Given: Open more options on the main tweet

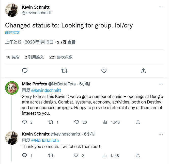Looking at the screenshot, I should click(161, 7).
